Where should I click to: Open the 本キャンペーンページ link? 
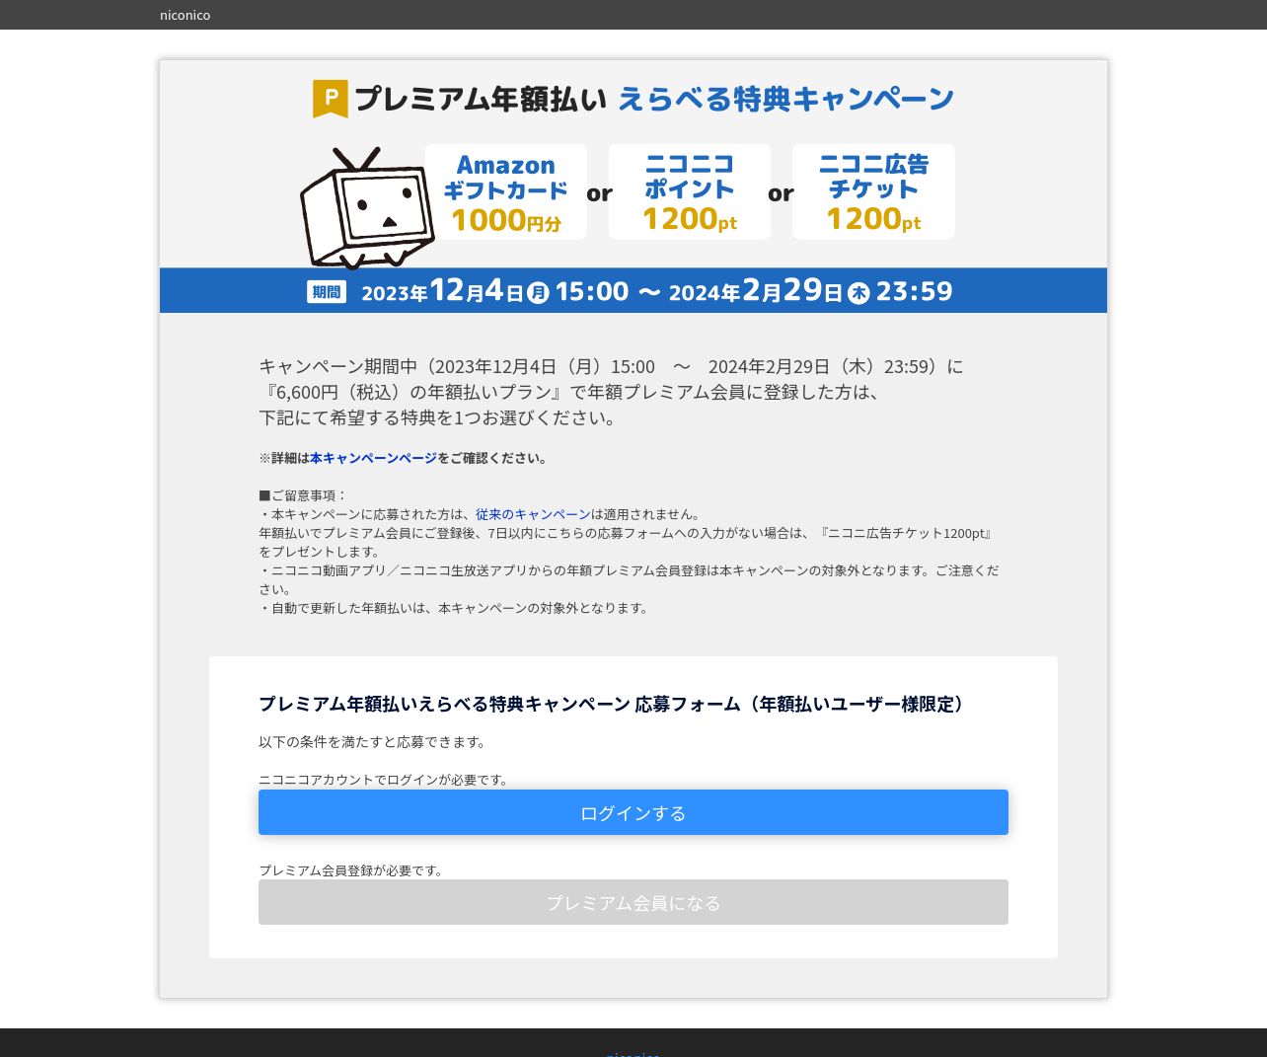pos(373,458)
